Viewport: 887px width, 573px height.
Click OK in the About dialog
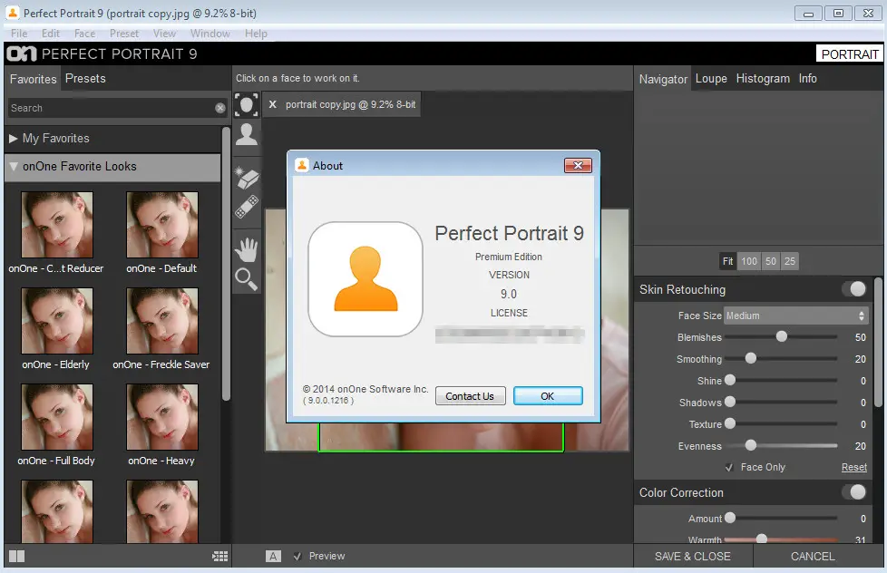point(548,396)
